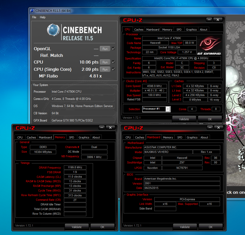Open Mainboard tab in top CPU-Z window

click(x=153, y=30)
